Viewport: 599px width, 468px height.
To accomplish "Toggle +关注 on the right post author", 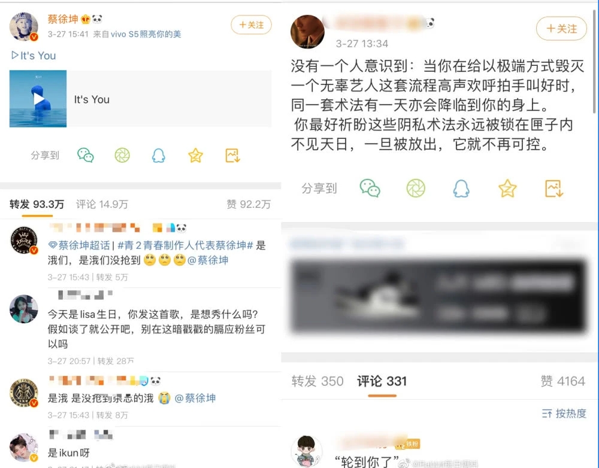I will point(561,29).
